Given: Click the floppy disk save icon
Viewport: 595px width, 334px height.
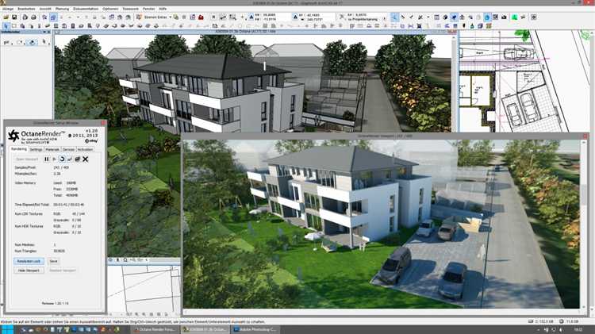Looking at the screenshot, I should tap(14, 17).
